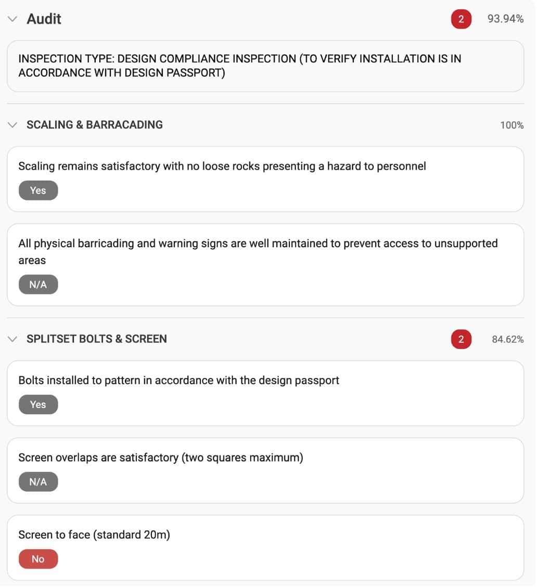Click the red badge in Splitset Bolts header

tap(461, 340)
